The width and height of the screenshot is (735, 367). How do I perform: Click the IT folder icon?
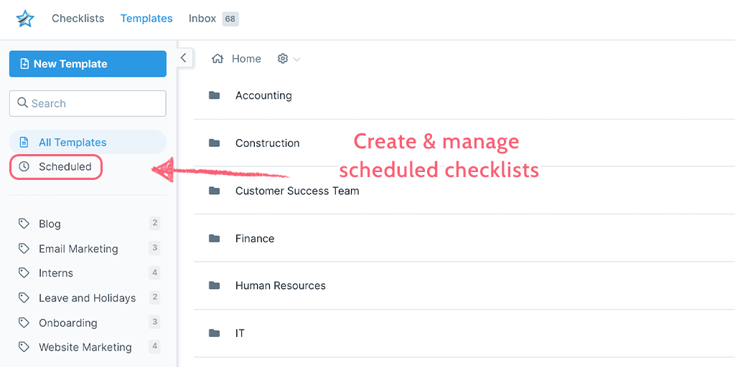click(214, 333)
